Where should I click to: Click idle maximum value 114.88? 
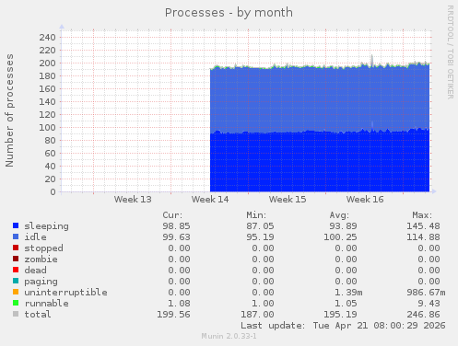click(423, 237)
